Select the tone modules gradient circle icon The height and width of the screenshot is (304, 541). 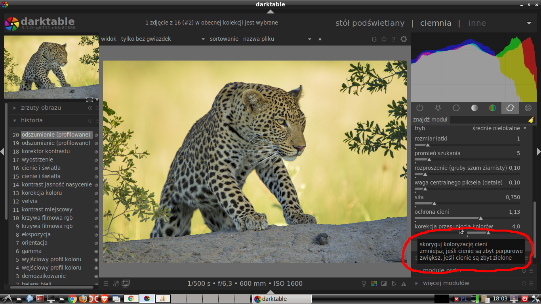pos(474,108)
